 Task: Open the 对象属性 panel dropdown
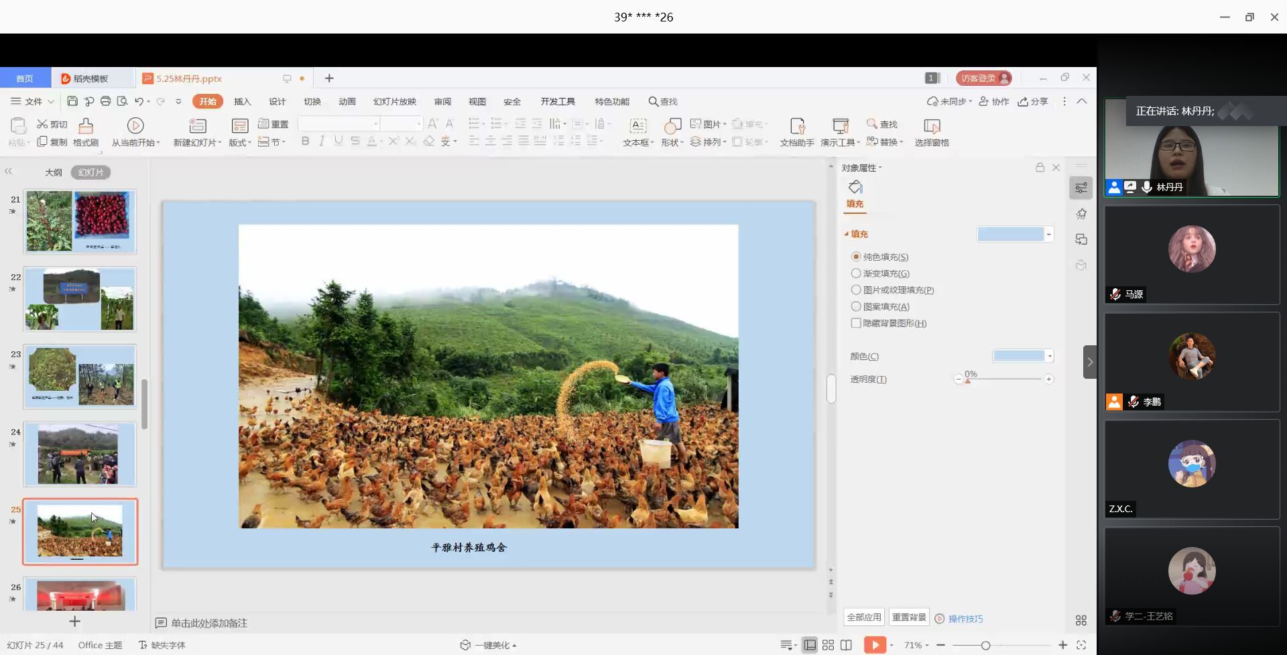(x=862, y=168)
